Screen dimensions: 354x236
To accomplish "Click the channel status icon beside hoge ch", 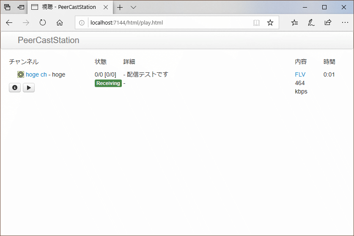I will tap(21, 74).
